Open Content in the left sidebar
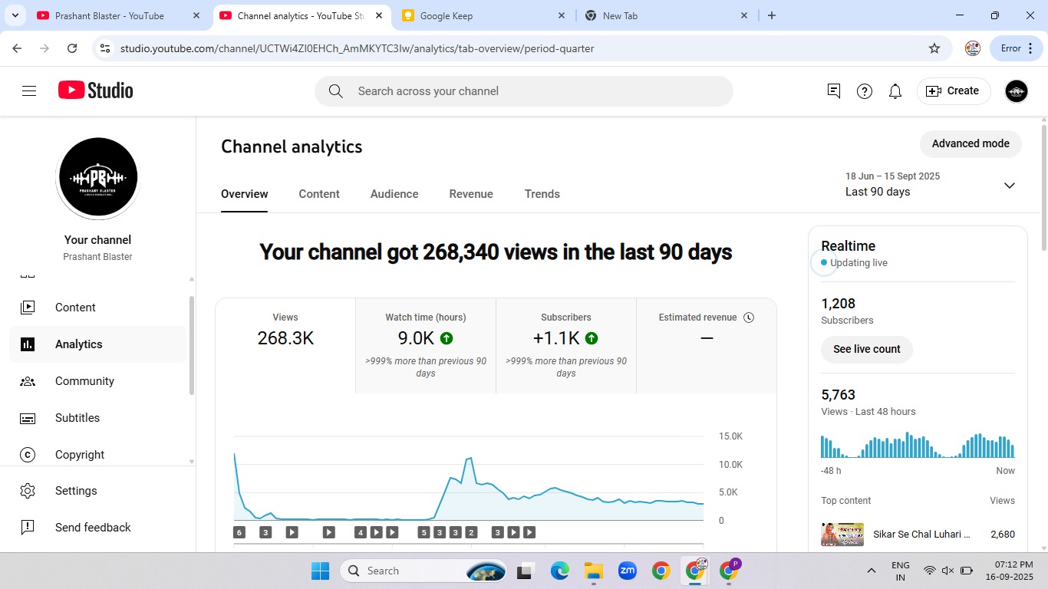This screenshot has width=1048, height=589. 75,308
